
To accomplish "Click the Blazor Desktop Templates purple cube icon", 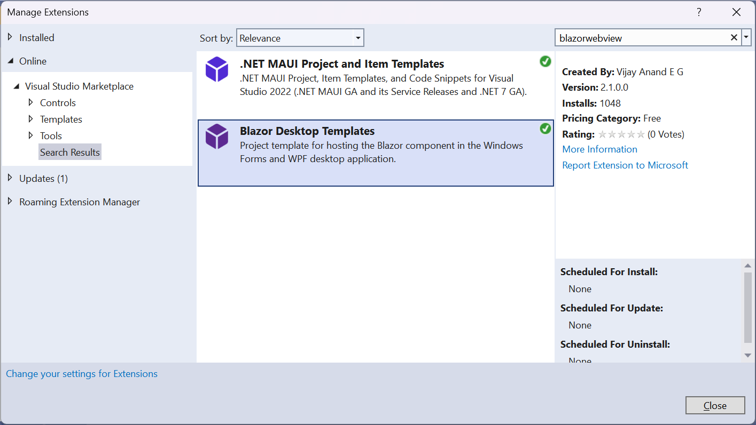I will [x=217, y=137].
